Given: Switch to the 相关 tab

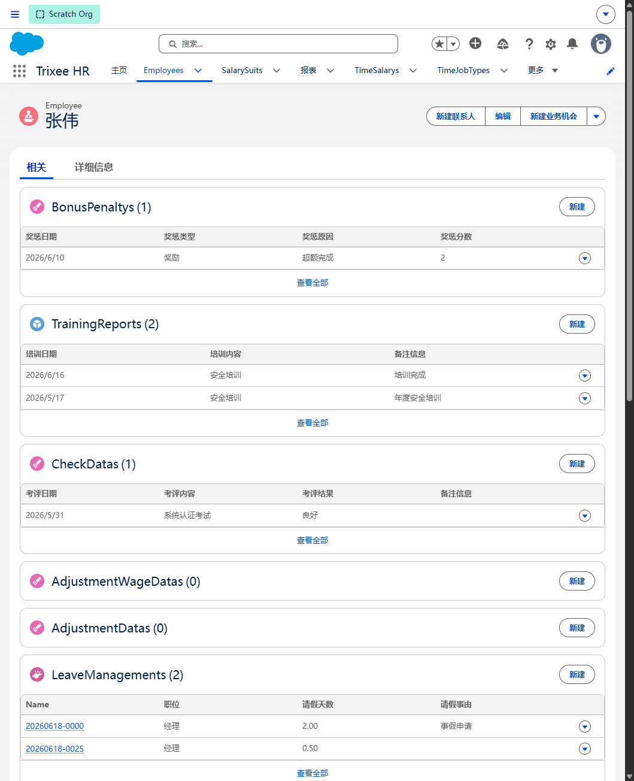Looking at the screenshot, I should [37, 167].
